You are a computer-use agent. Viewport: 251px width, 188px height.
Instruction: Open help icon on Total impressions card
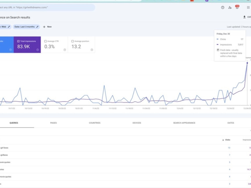[37, 50]
